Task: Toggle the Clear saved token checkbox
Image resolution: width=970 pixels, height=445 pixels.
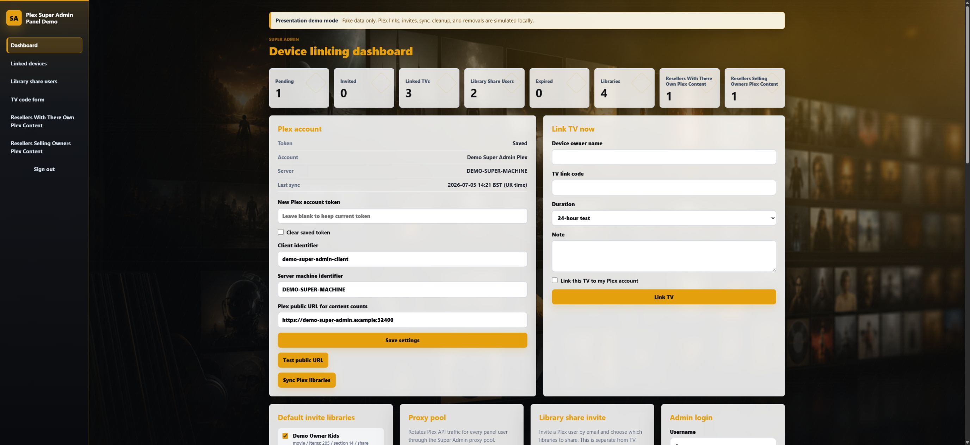Action: [280, 232]
